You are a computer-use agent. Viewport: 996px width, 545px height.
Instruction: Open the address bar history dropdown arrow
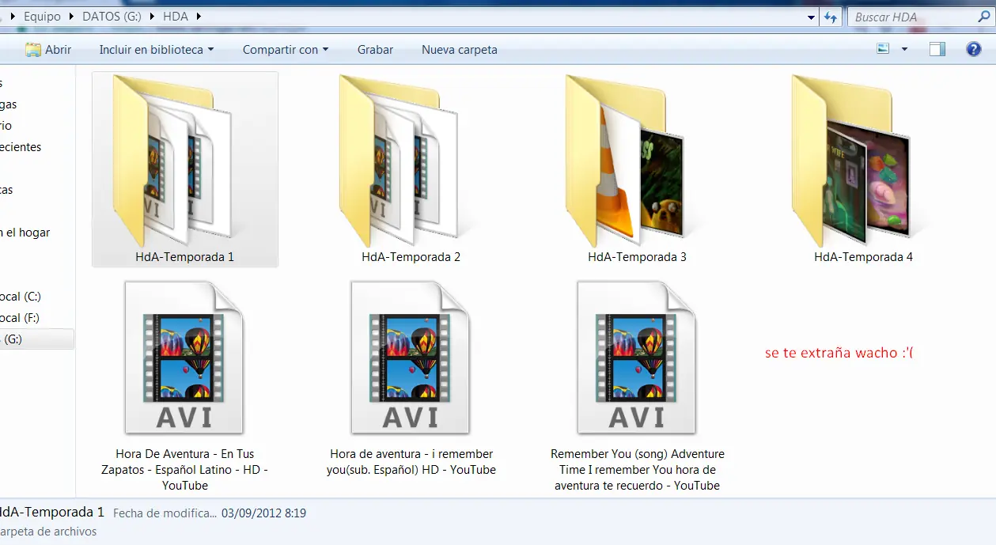pos(812,17)
